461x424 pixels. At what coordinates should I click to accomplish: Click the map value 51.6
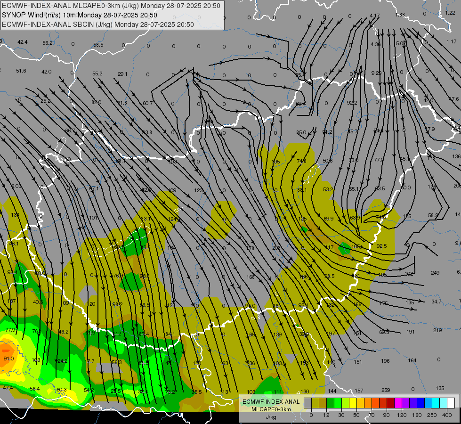(21, 71)
